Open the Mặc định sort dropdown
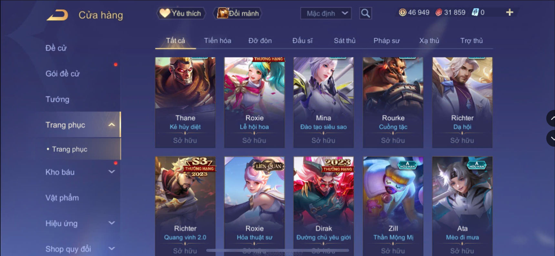This screenshot has height=256, width=555. (326, 13)
